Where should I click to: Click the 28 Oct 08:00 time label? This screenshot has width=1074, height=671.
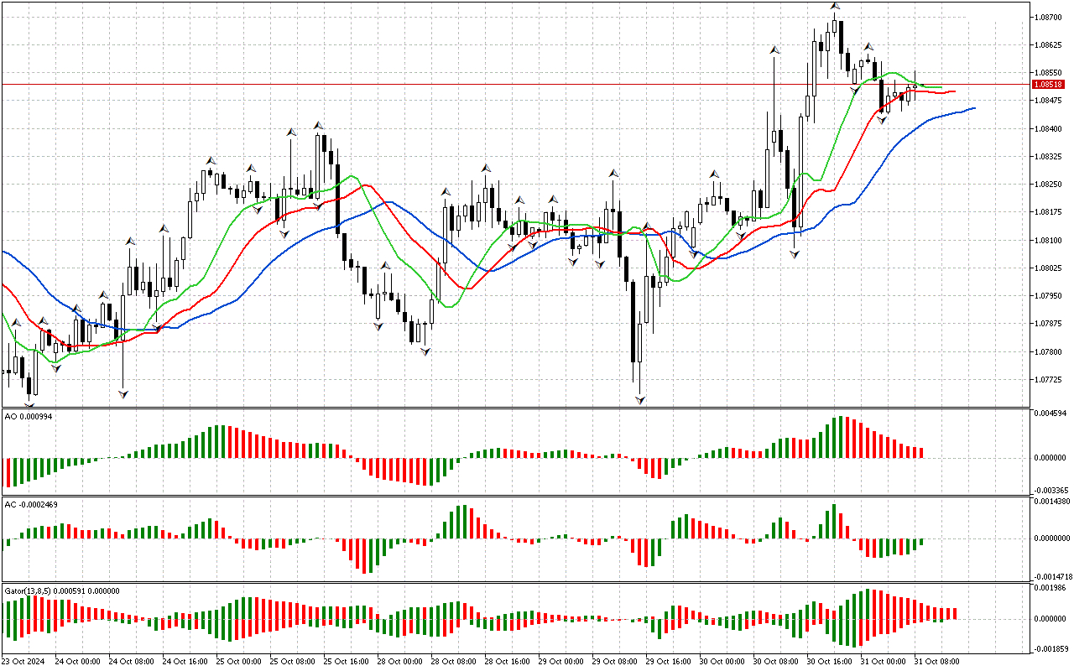pyautogui.click(x=453, y=662)
